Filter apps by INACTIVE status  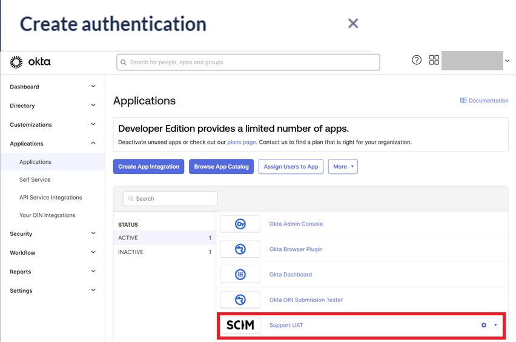coord(131,252)
